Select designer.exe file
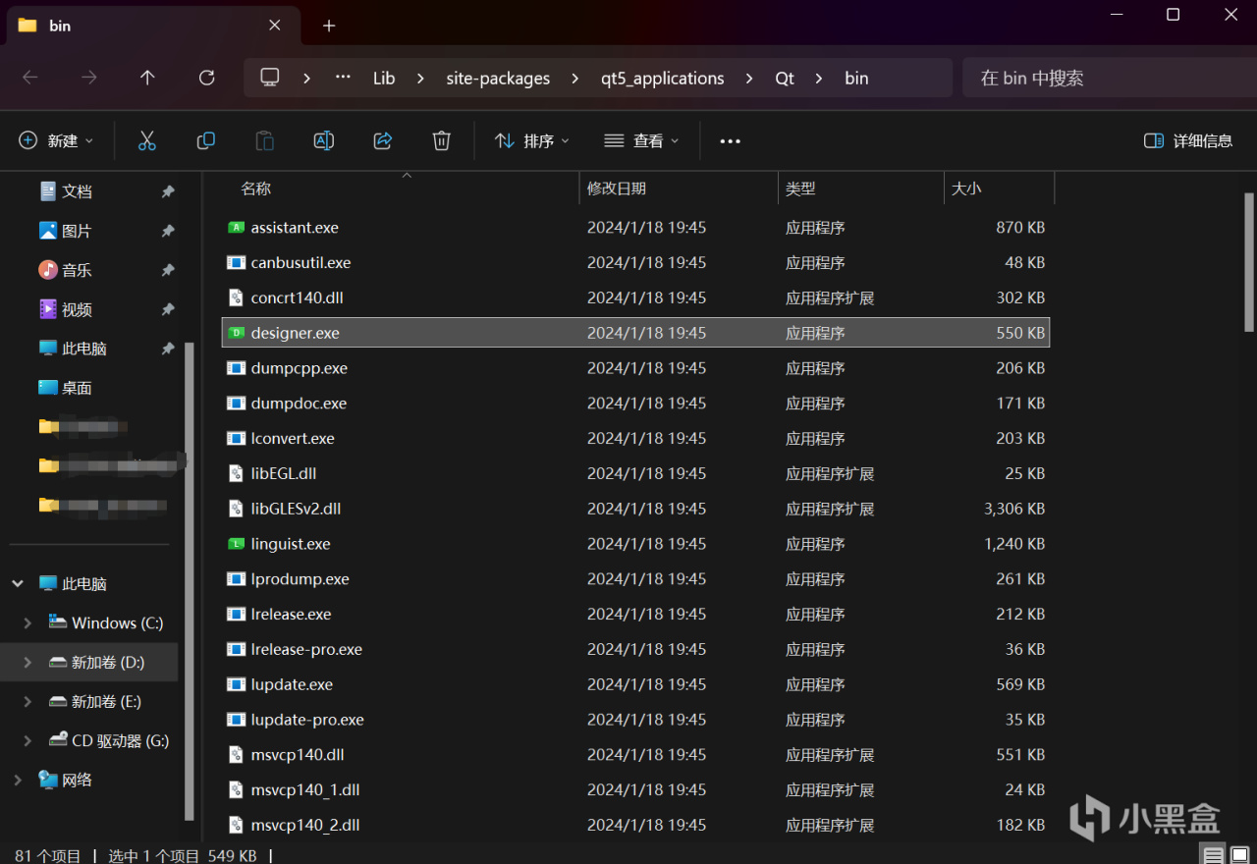Viewport: 1257px width, 864px height. [636, 333]
